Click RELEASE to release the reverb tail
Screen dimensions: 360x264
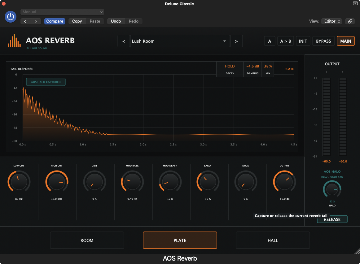(332, 219)
